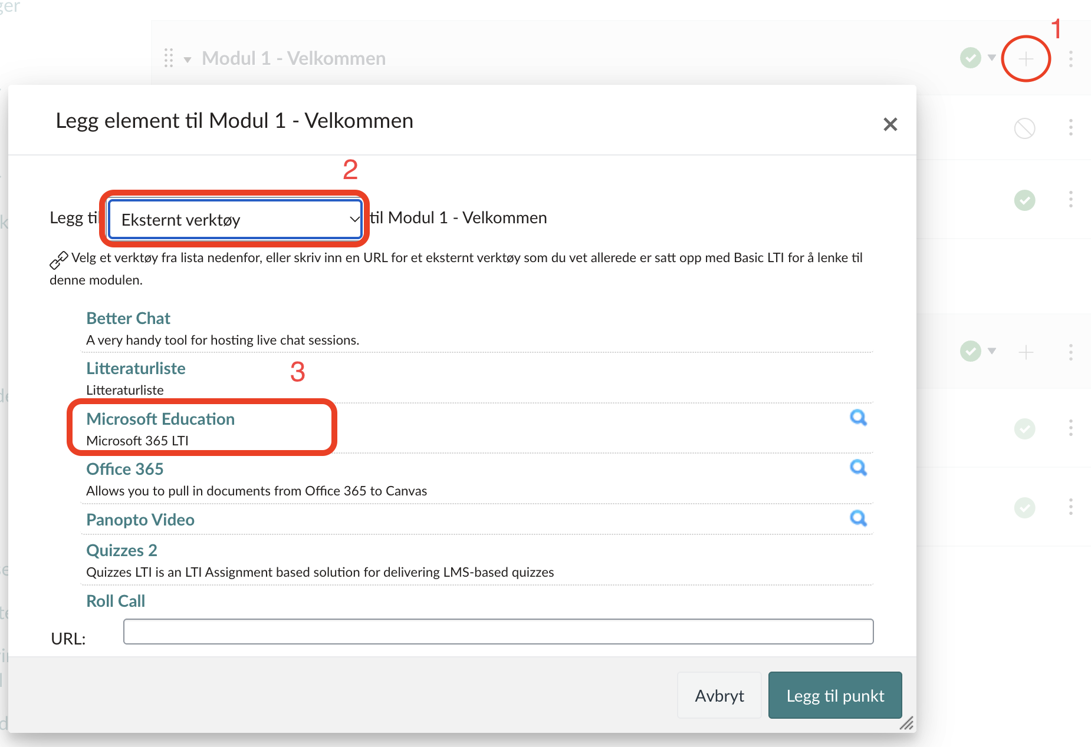Close the Legg element dialog with X

click(890, 124)
